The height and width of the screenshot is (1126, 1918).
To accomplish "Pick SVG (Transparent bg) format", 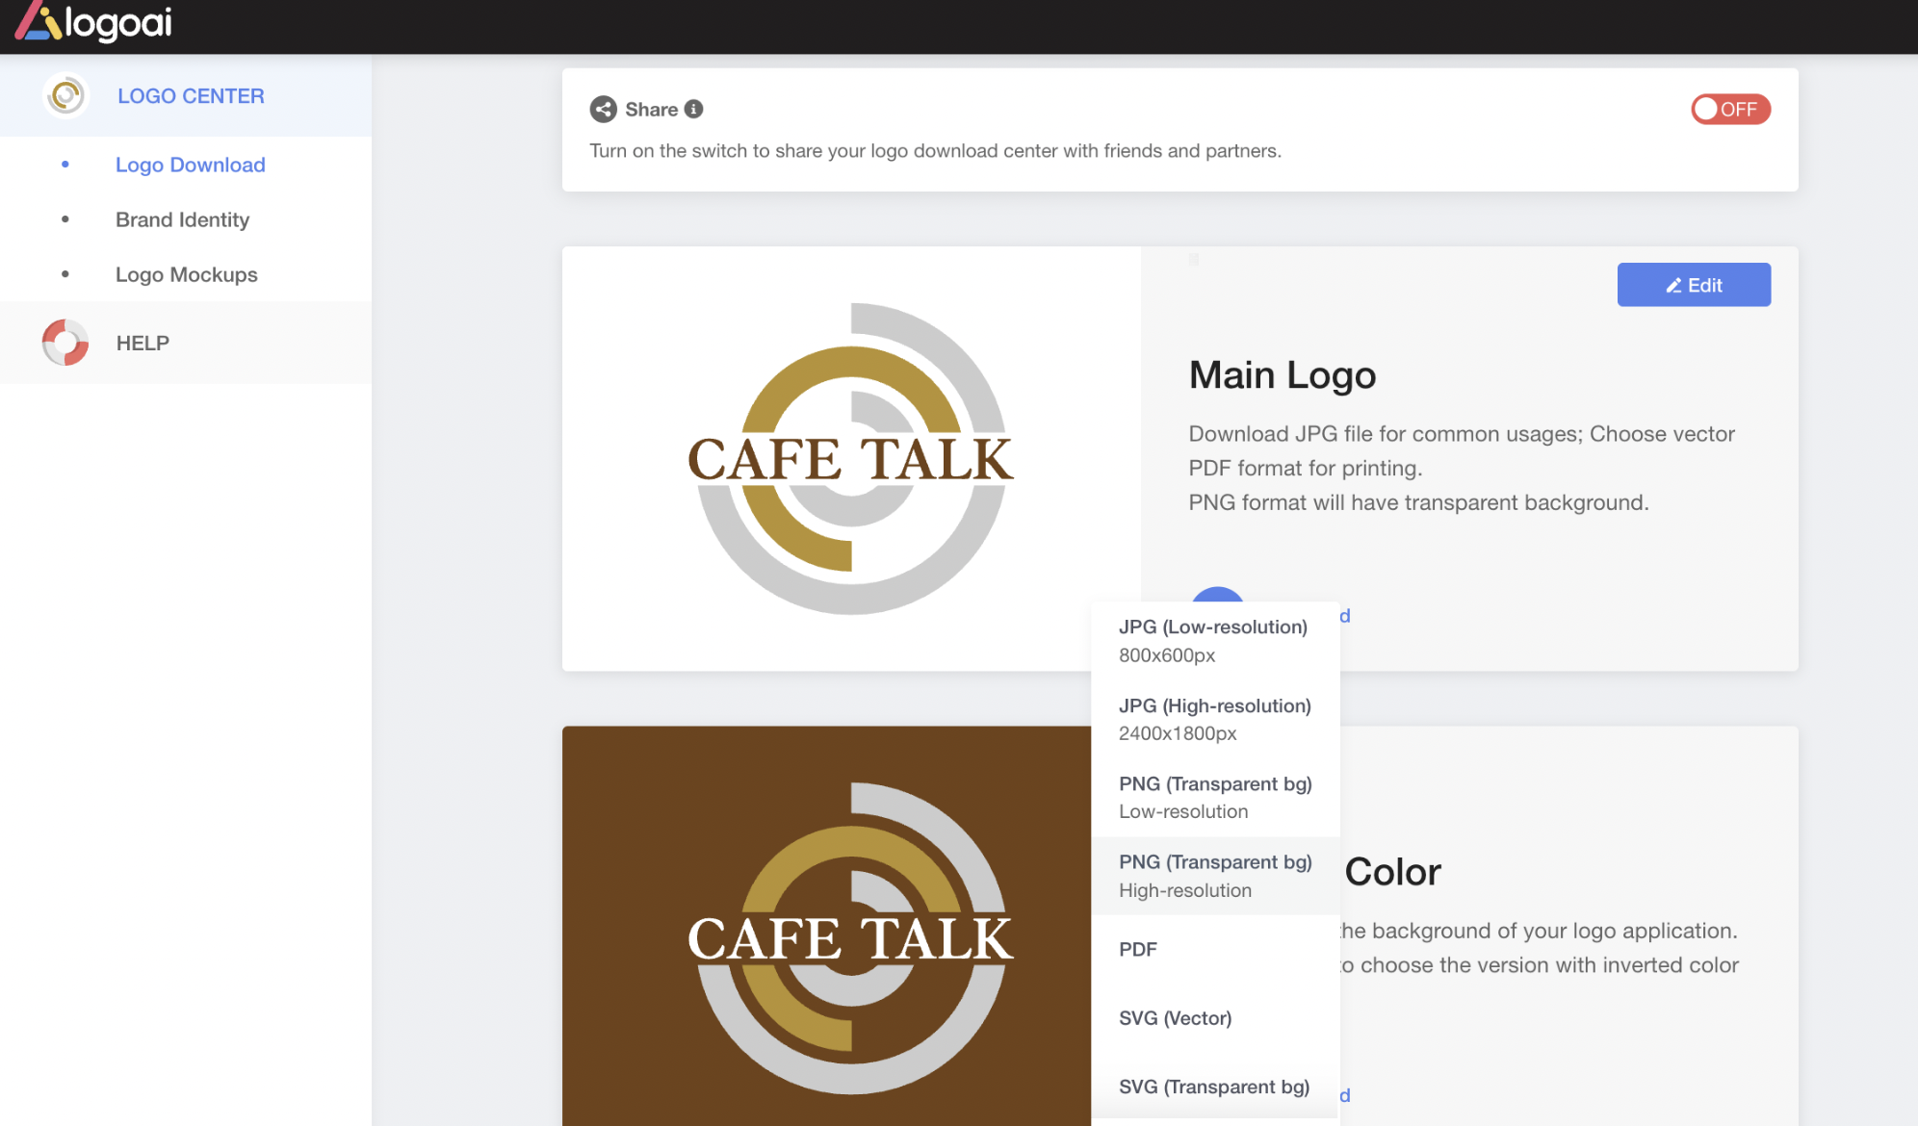I will click(x=1213, y=1087).
